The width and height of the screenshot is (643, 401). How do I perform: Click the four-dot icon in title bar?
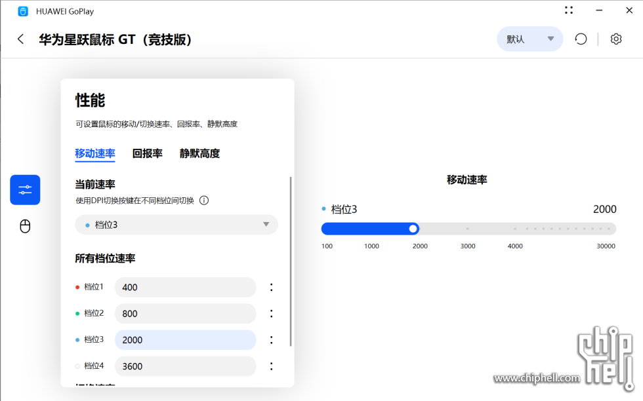point(569,10)
